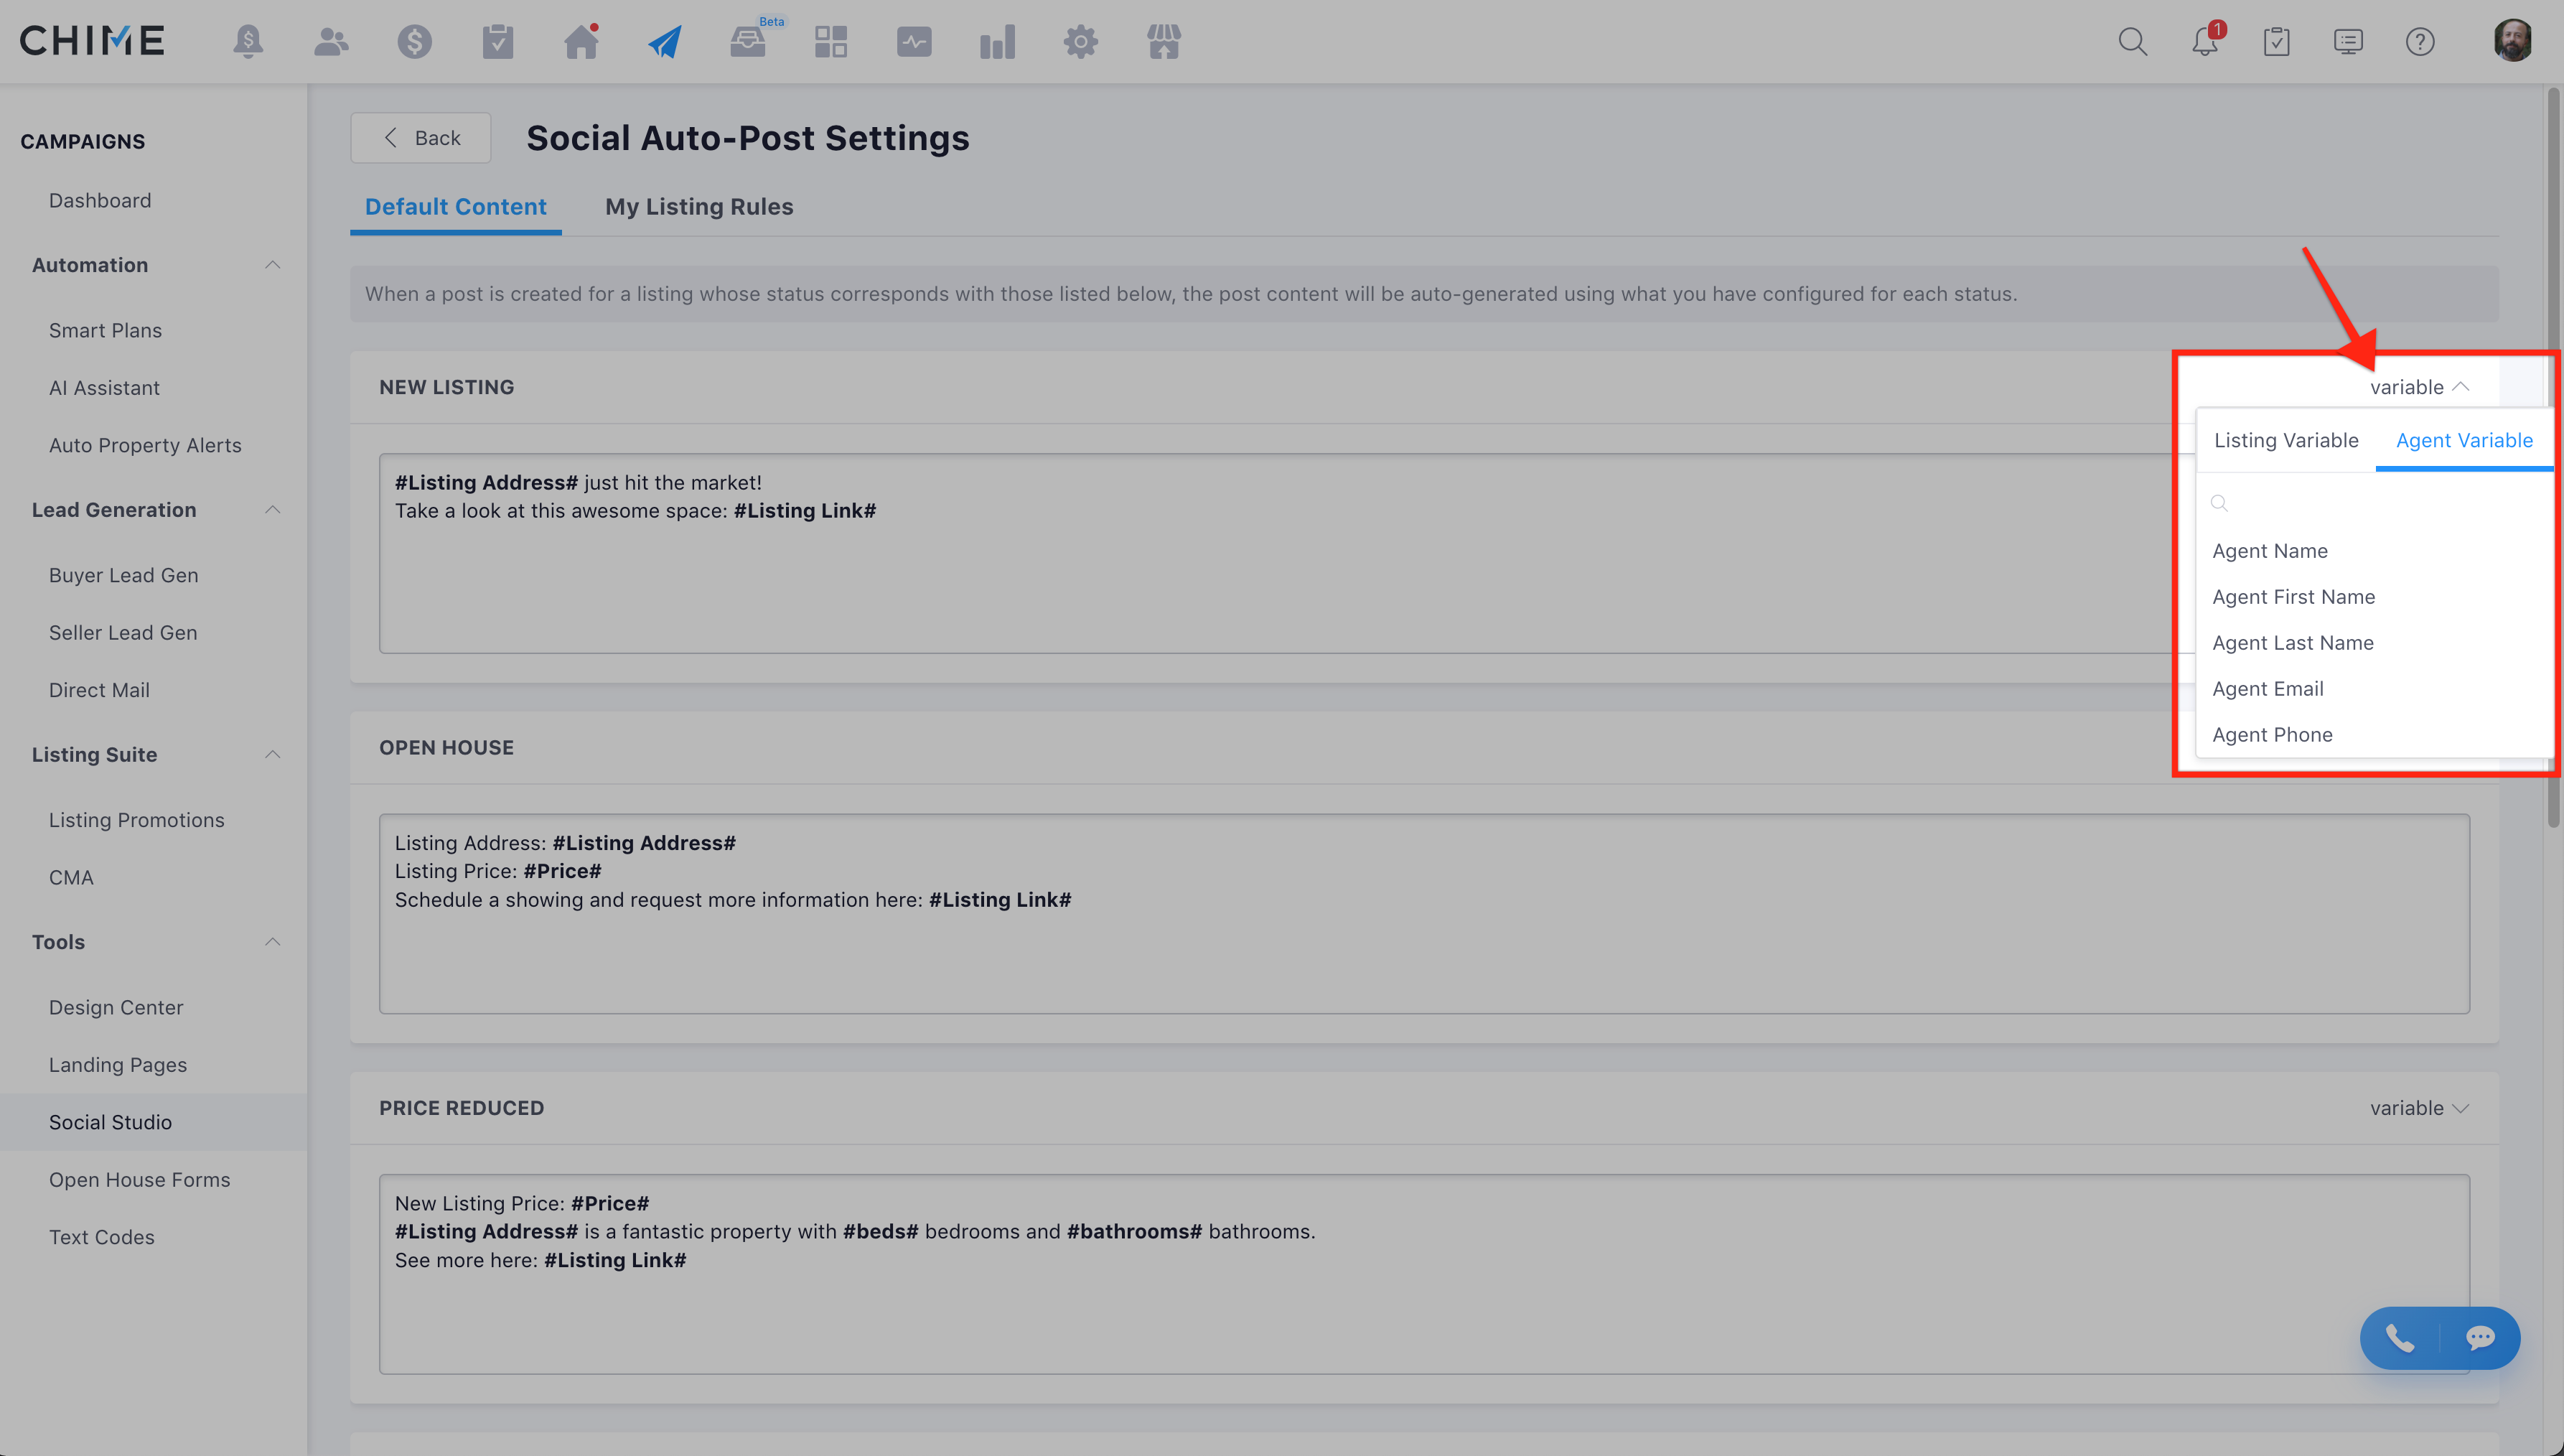This screenshot has width=2564, height=1456.
Task: Open Dashboard in Campaigns sidebar
Action: point(100,201)
